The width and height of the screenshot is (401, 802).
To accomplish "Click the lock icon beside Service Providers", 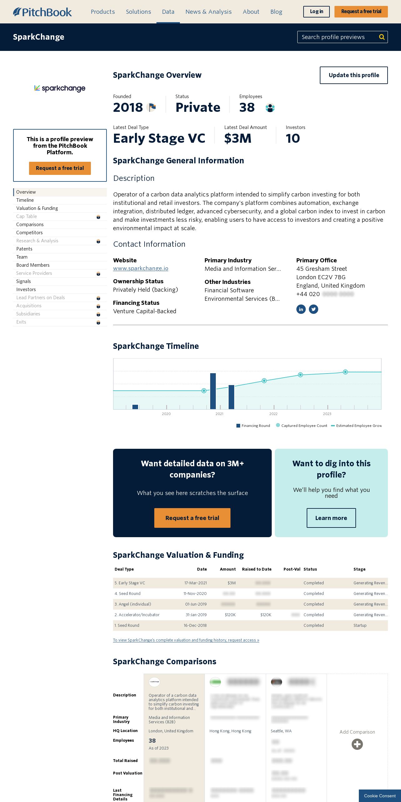I will [x=98, y=274].
